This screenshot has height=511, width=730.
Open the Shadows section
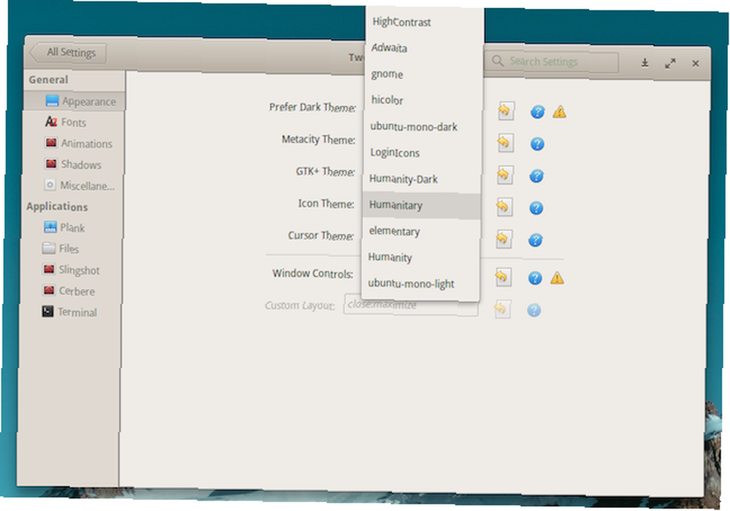(72, 164)
